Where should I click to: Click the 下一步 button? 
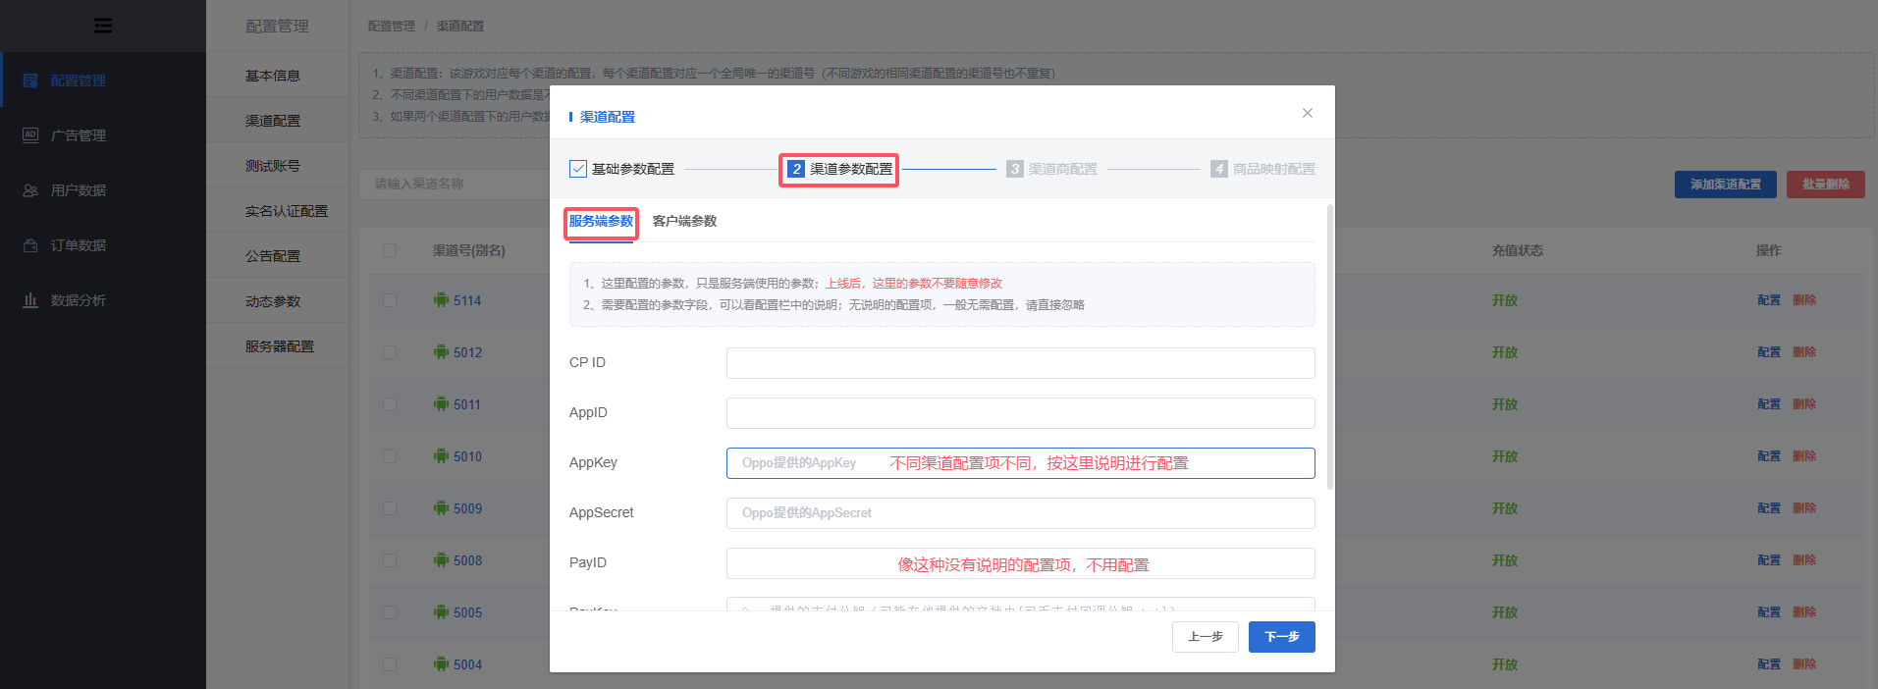click(x=1281, y=637)
